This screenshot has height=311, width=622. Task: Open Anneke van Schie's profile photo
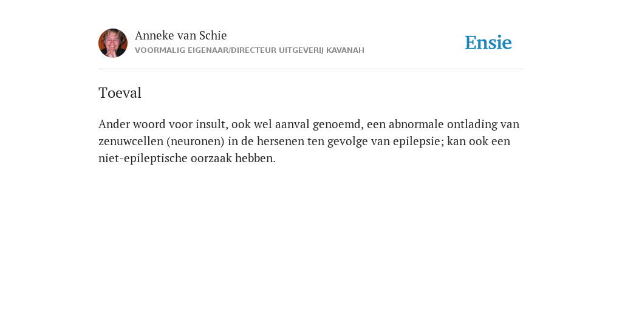click(113, 43)
